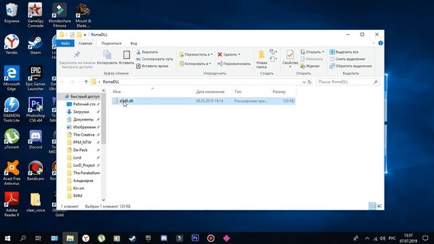The width and height of the screenshot is (434, 244).
Task: Open the Bandicam desktop icon
Action: (x=35, y=171)
